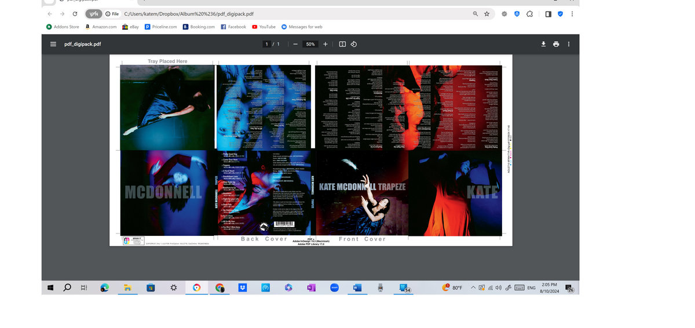Reload the current page
The image size is (695, 328).
pos(75,14)
